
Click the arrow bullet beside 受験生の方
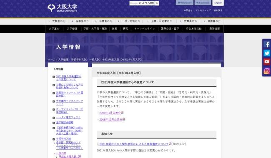(x=49, y=21)
